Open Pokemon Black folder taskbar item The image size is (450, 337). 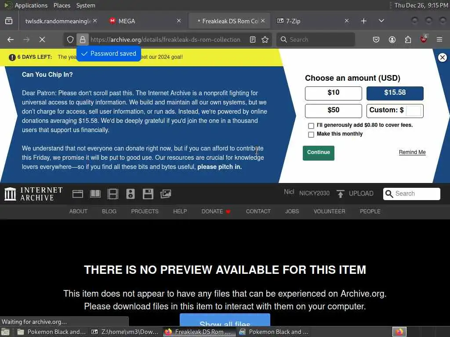point(52,332)
